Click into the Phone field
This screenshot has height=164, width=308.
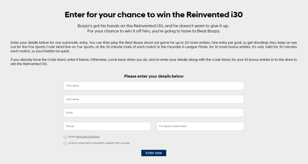point(107,126)
